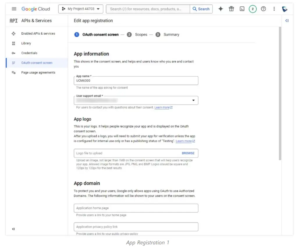Open Learn more link under support email
The width and height of the screenshot is (296, 249).
pyautogui.click(x=163, y=107)
